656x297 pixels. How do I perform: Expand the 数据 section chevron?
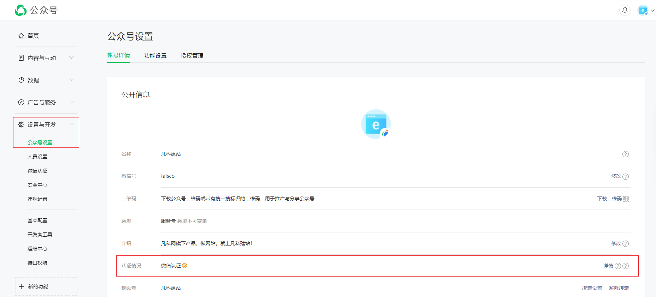pyautogui.click(x=72, y=80)
